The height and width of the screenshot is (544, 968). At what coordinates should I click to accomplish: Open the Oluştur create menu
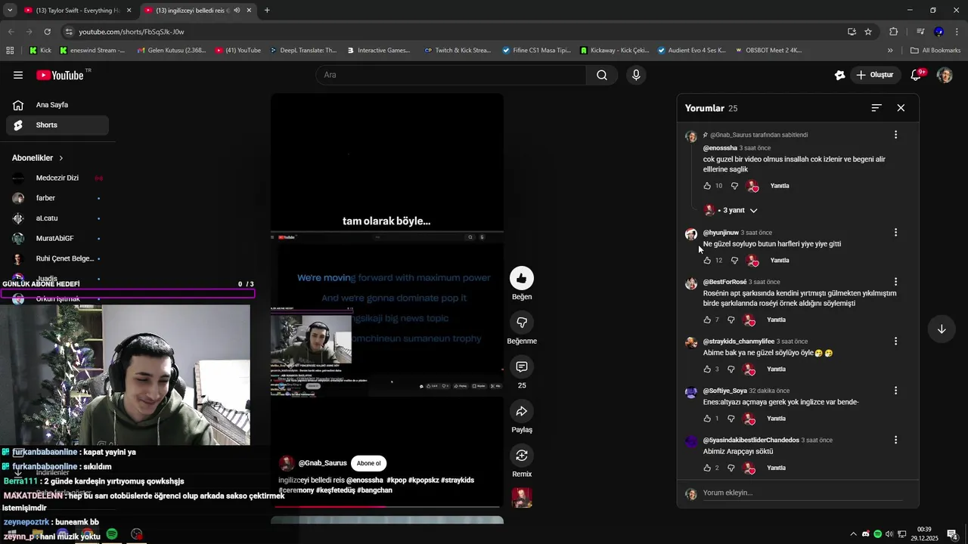pos(875,75)
